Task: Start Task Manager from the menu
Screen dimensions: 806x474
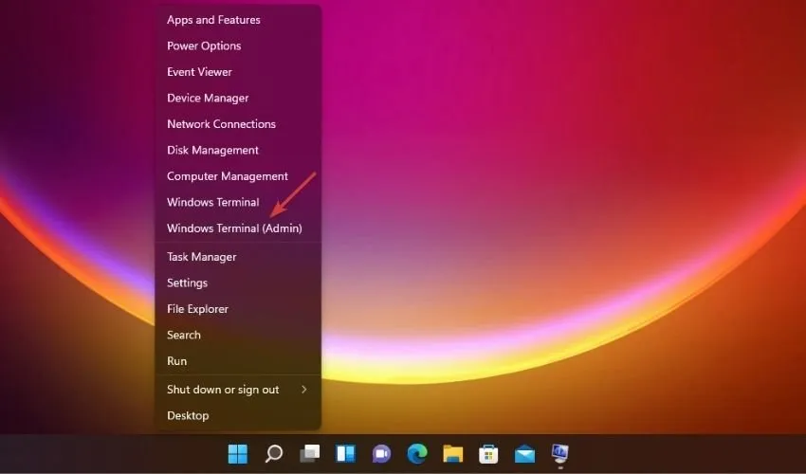Action: pos(201,257)
